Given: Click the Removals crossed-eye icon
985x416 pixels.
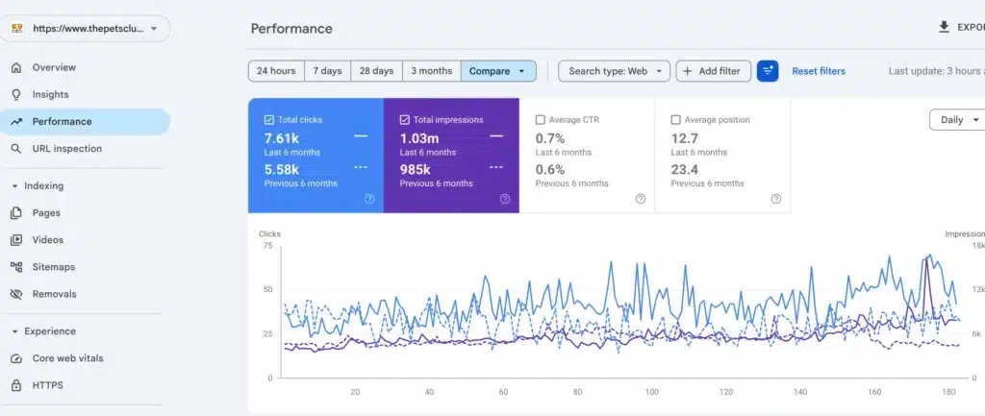Looking at the screenshot, I should tap(16, 294).
